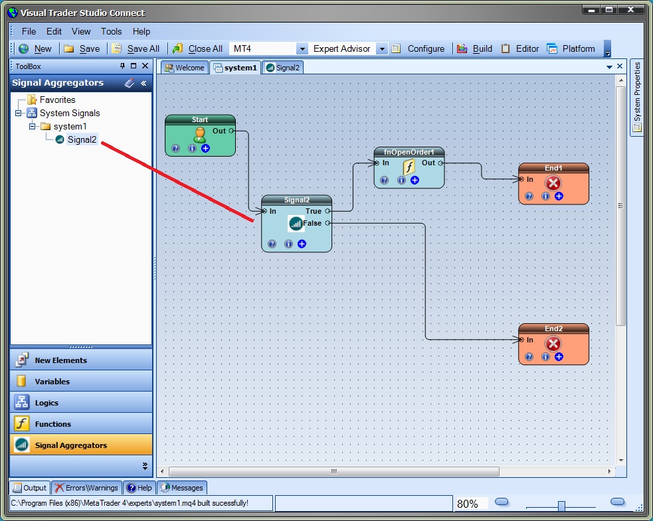The width and height of the screenshot is (653, 521).
Task: Click the plus icon on End1 block
Action: point(559,196)
